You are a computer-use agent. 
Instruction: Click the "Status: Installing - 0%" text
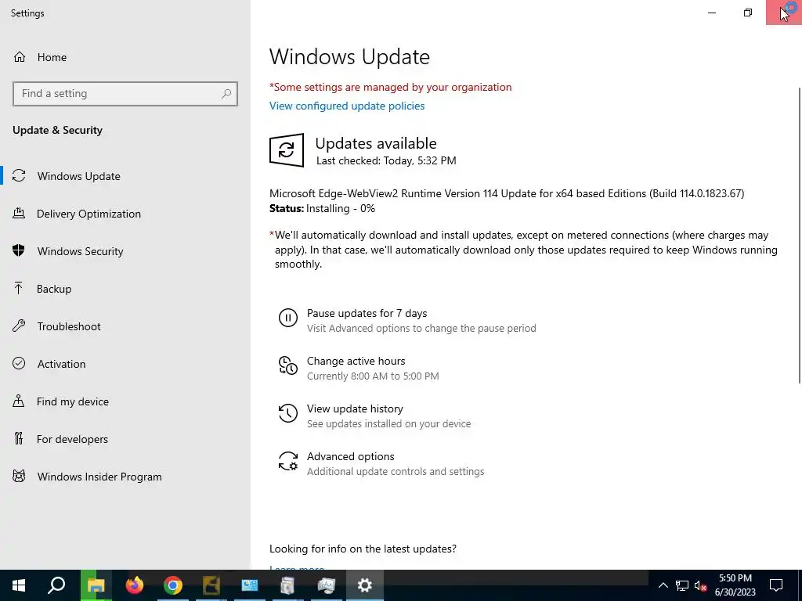pyautogui.click(x=322, y=208)
